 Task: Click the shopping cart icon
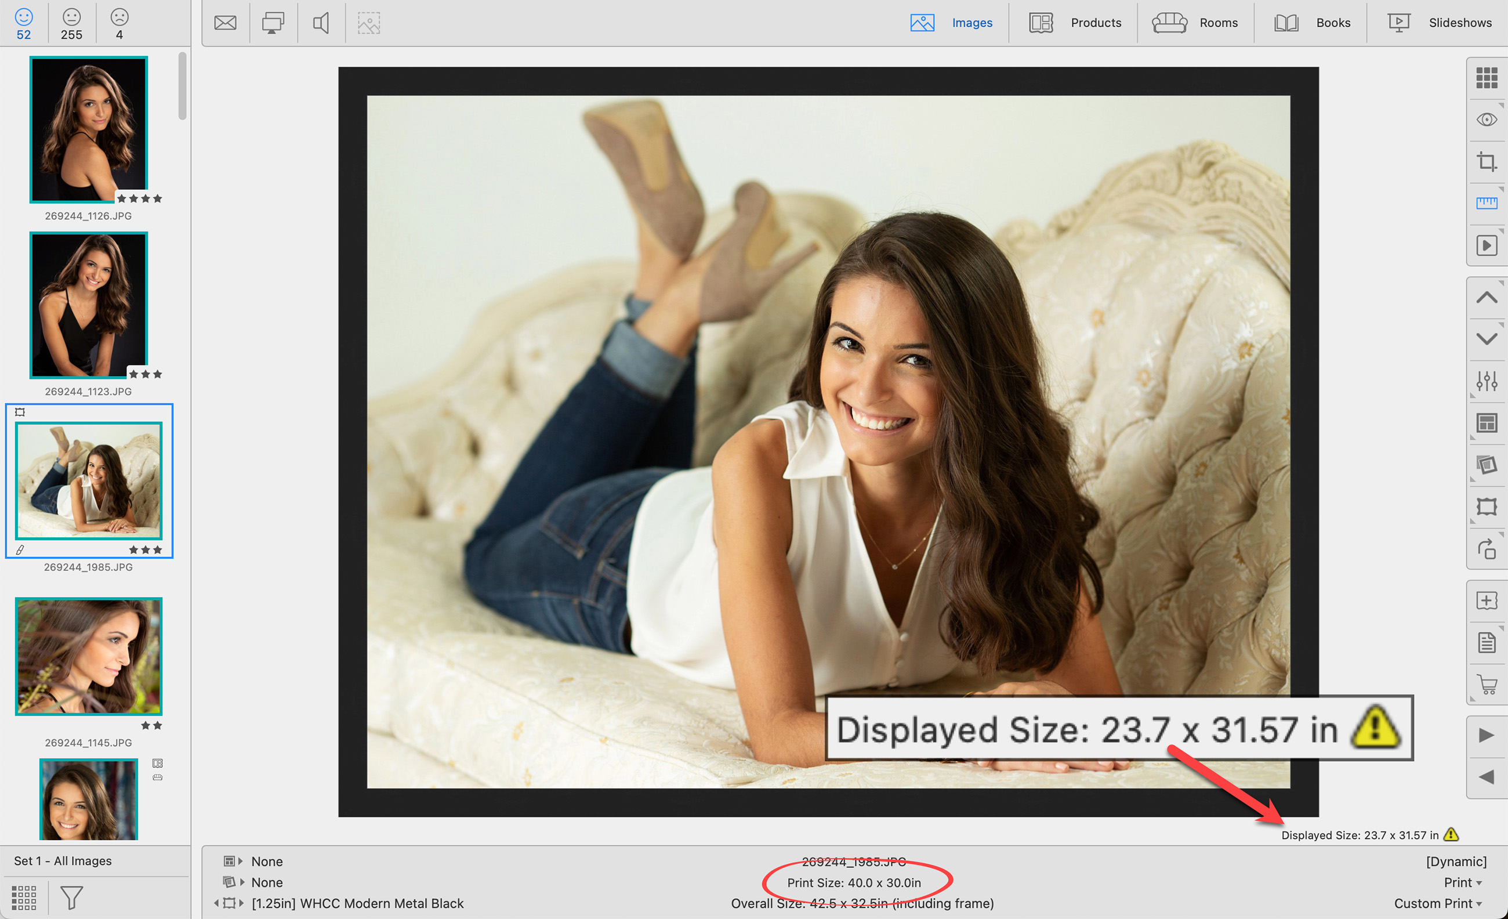(1486, 684)
